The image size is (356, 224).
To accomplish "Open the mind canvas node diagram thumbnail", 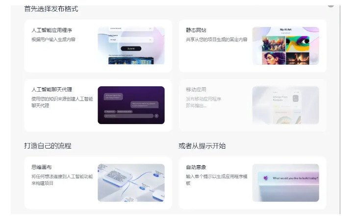I will pos(131,182).
